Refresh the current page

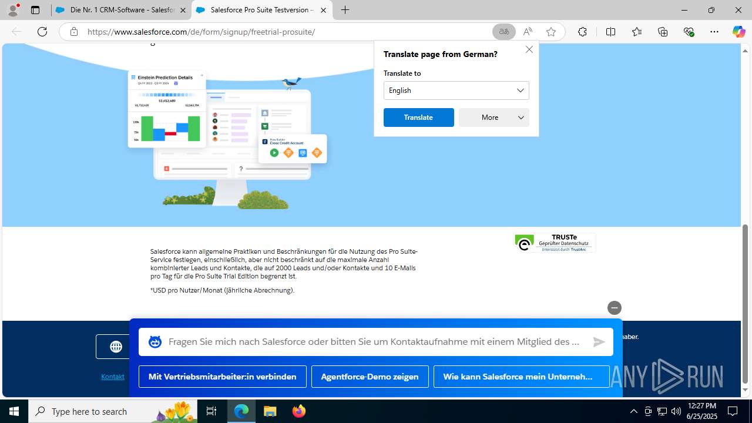[42, 32]
